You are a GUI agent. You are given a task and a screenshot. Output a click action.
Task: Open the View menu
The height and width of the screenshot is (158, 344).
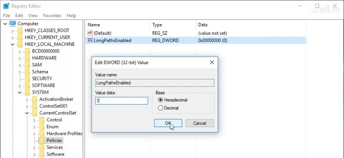point(33,15)
